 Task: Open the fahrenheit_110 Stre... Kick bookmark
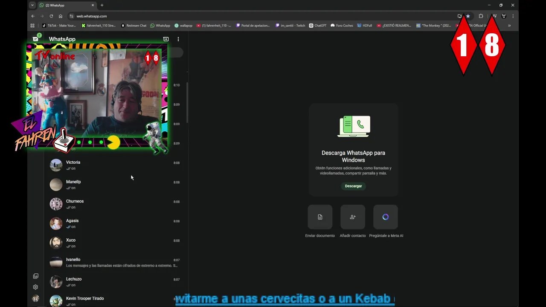(99, 26)
